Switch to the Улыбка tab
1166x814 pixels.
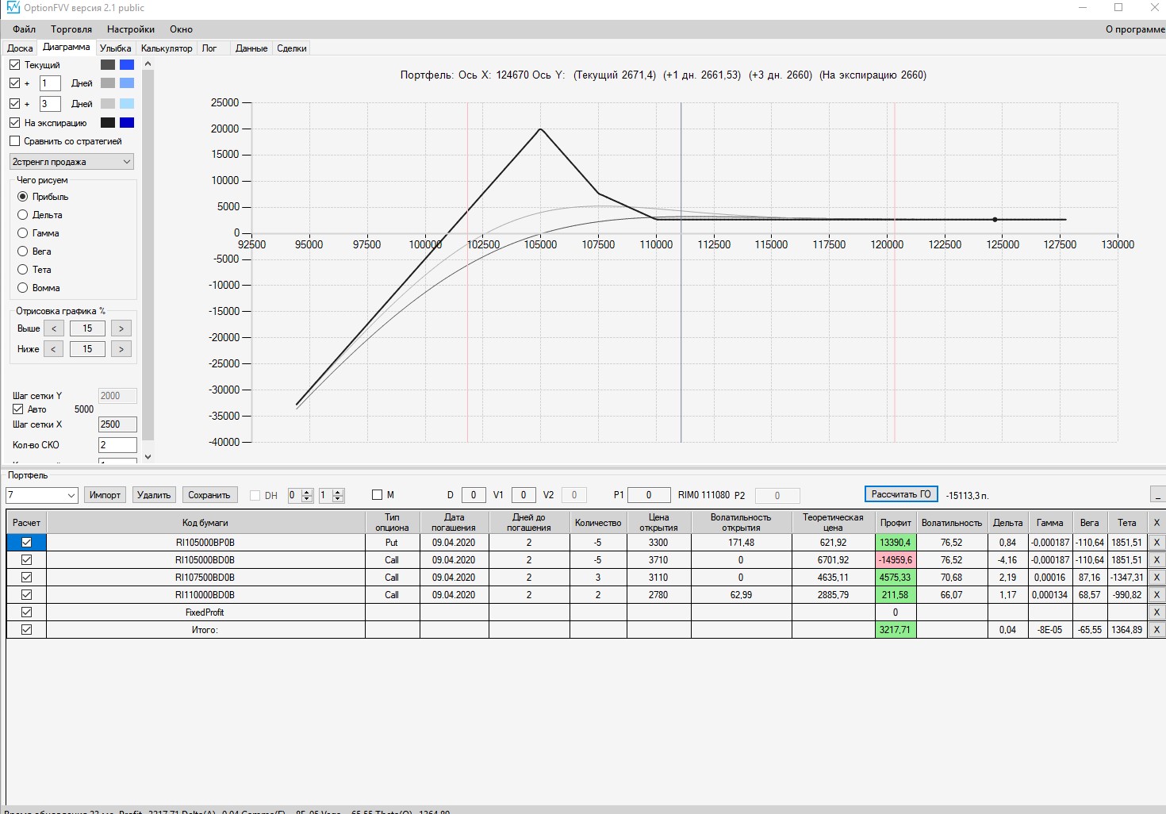pyautogui.click(x=116, y=48)
